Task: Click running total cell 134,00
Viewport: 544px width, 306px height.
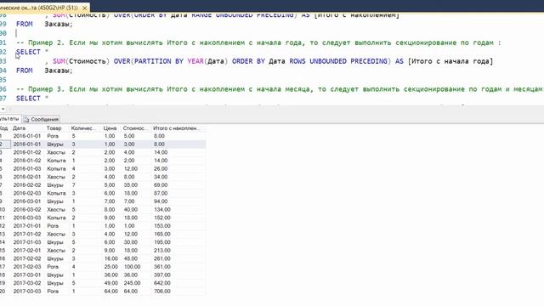Action: click(162, 210)
